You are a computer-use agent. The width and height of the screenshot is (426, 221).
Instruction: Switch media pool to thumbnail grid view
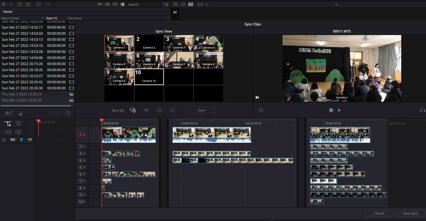coord(107,4)
